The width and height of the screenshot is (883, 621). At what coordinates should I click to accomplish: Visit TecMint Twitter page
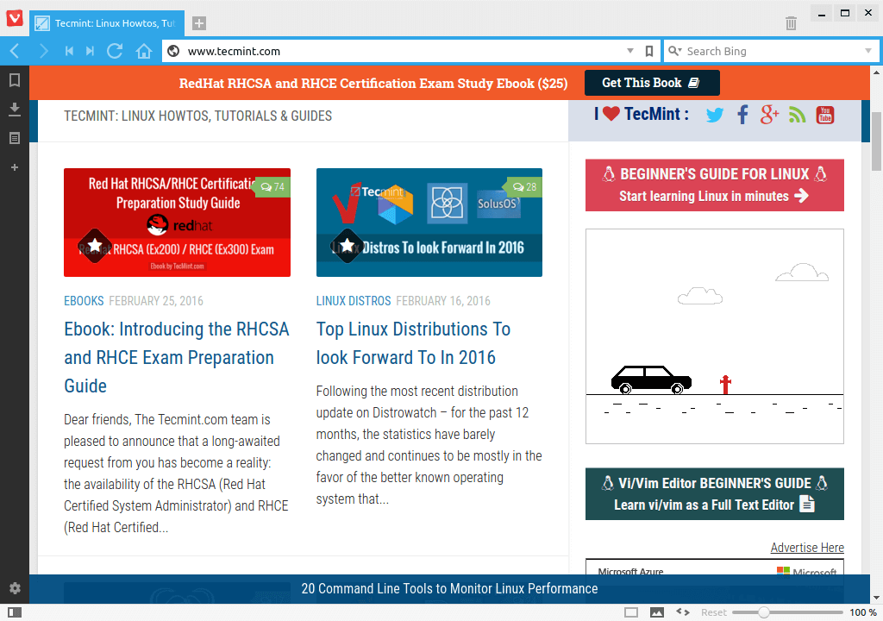(x=715, y=115)
